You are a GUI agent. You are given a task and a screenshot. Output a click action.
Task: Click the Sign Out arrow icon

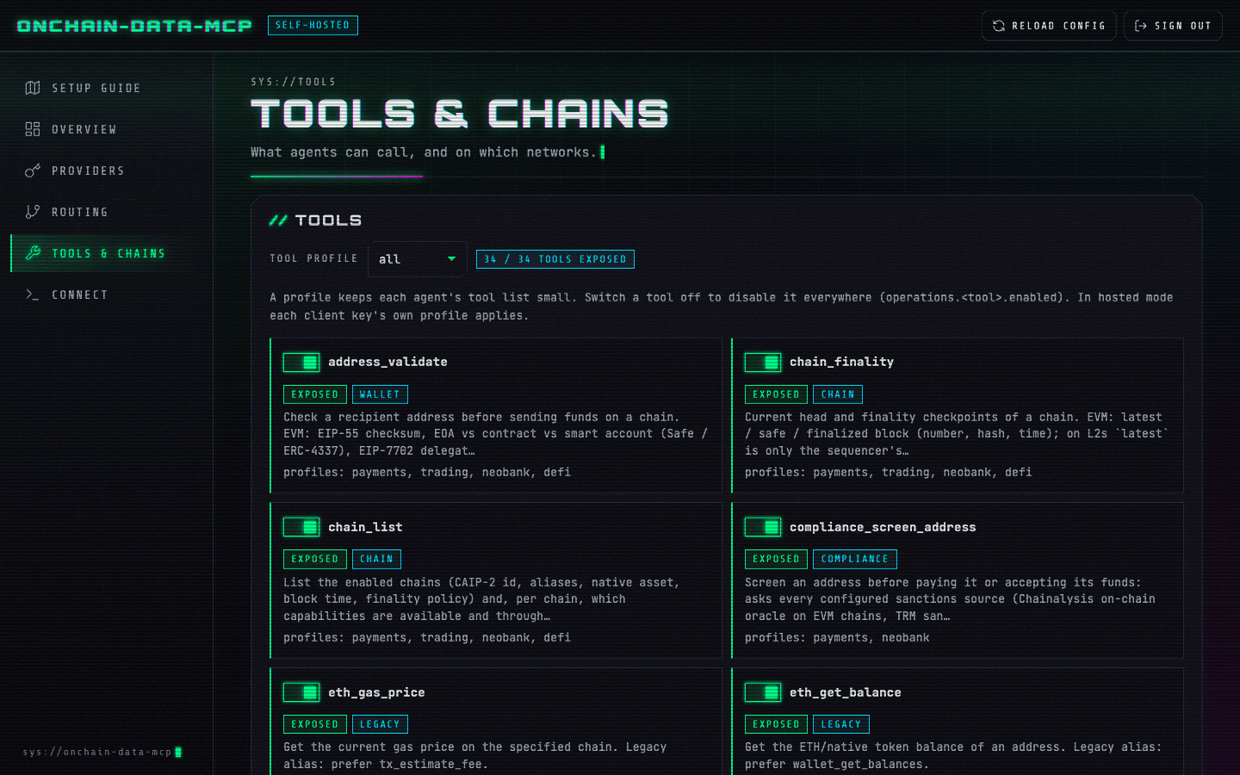coord(1141,26)
